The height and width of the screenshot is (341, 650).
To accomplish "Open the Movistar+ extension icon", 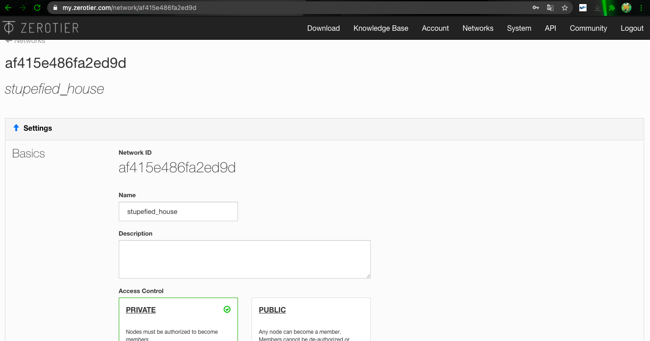I will tap(583, 8).
